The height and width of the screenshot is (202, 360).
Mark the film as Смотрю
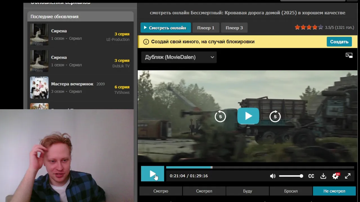(x=161, y=191)
